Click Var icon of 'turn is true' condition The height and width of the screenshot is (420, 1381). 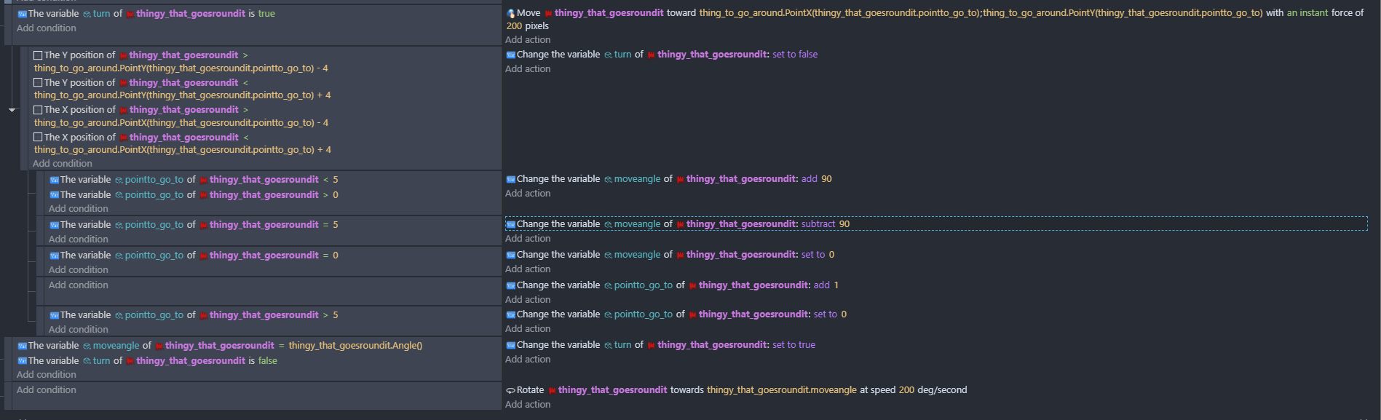point(22,14)
